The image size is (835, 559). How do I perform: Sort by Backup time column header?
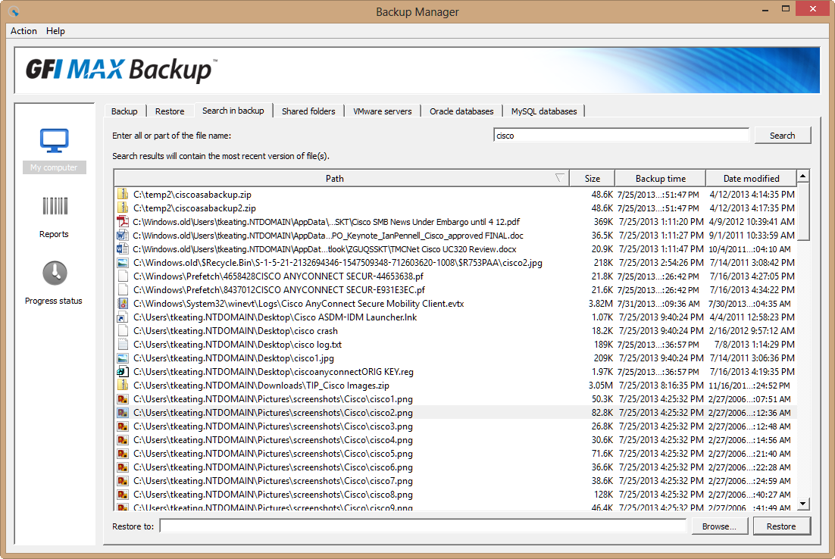click(660, 179)
